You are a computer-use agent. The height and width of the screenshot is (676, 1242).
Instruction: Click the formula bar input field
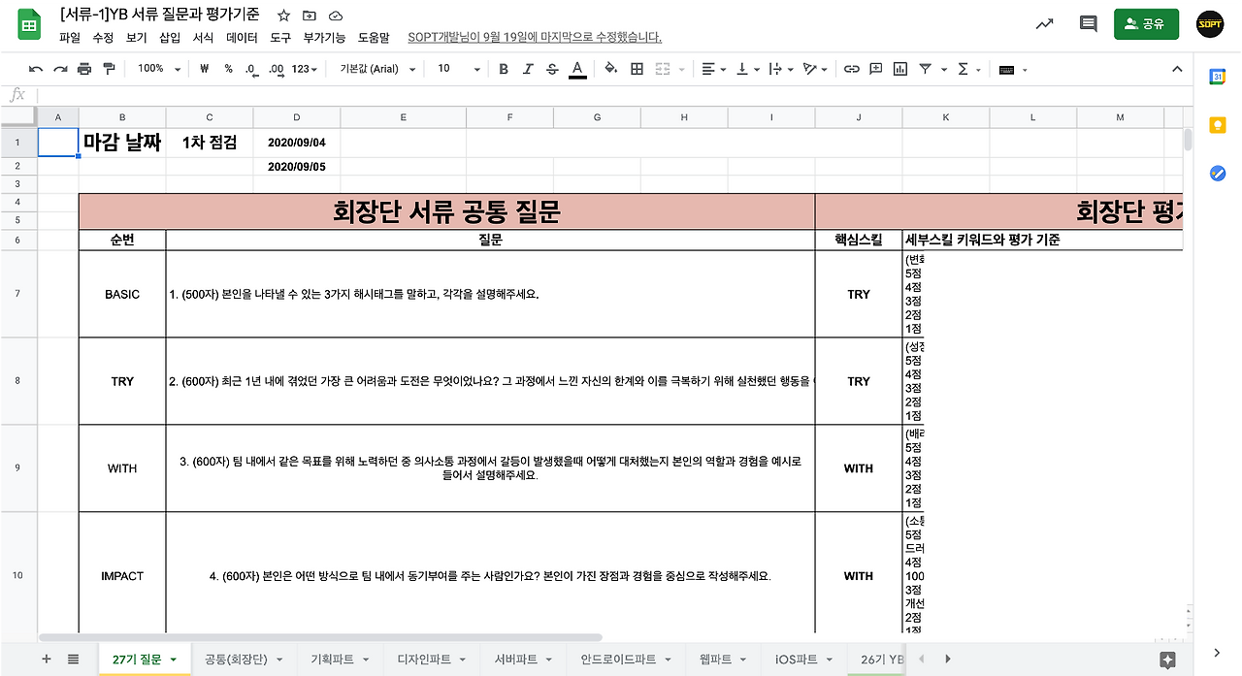[x=616, y=95]
